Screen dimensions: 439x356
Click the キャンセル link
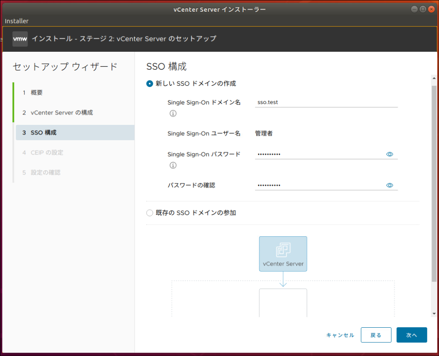(340, 335)
